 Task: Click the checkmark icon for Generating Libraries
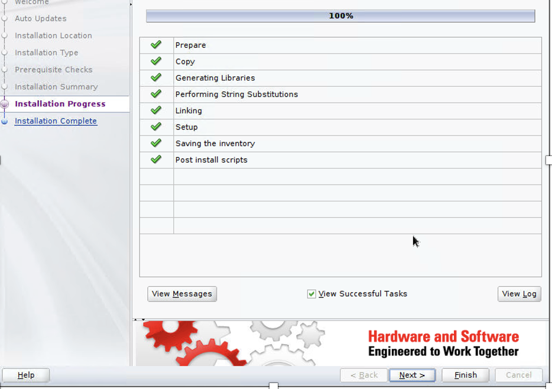156,77
